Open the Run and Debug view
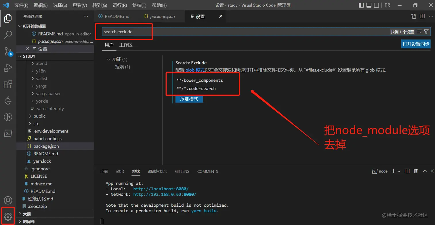 (x=8, y=68)
